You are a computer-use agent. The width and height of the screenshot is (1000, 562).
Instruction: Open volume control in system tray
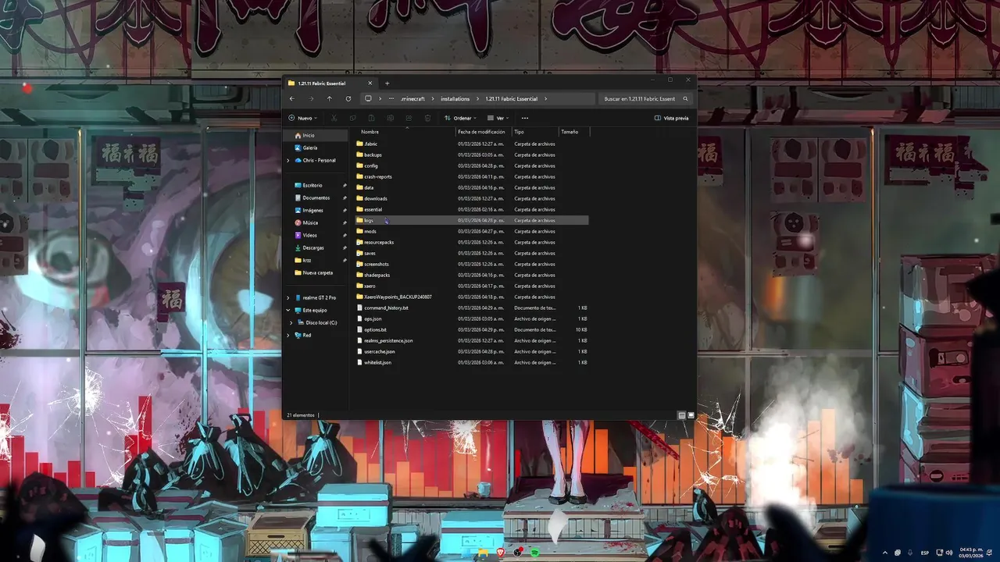pyautogui.click(x=949, y=553)
